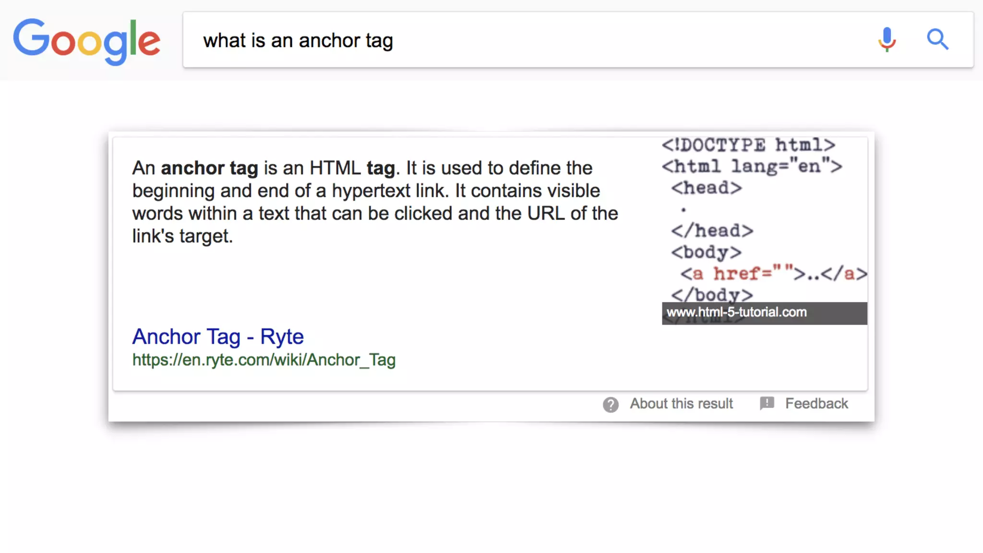Image resolution: width=983 pixels, height=553 pixels.
Task: Click the 'a href' line in code image
Action: click(x=773, y=274)
